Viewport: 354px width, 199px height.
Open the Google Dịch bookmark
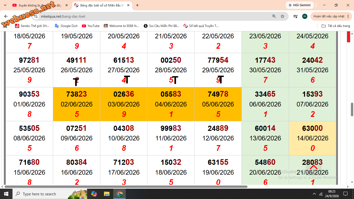[x=66, y=26]
